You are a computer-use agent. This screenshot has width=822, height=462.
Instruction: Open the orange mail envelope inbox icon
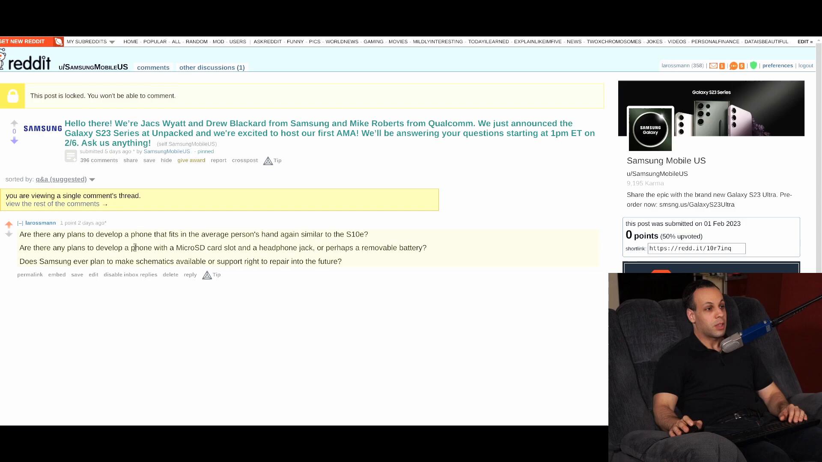pyautogui.click(x=713, y=65)
